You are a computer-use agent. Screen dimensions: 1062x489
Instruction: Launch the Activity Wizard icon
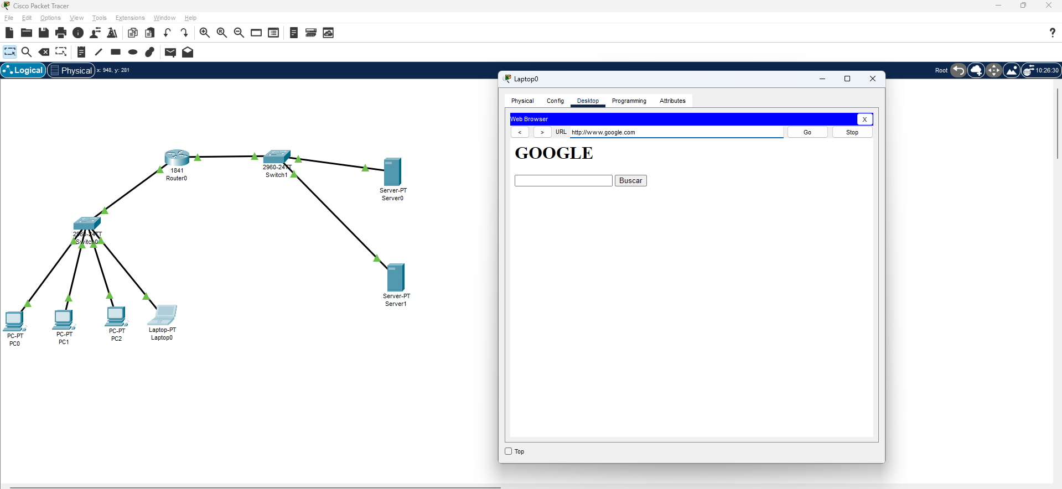[112, 33]
